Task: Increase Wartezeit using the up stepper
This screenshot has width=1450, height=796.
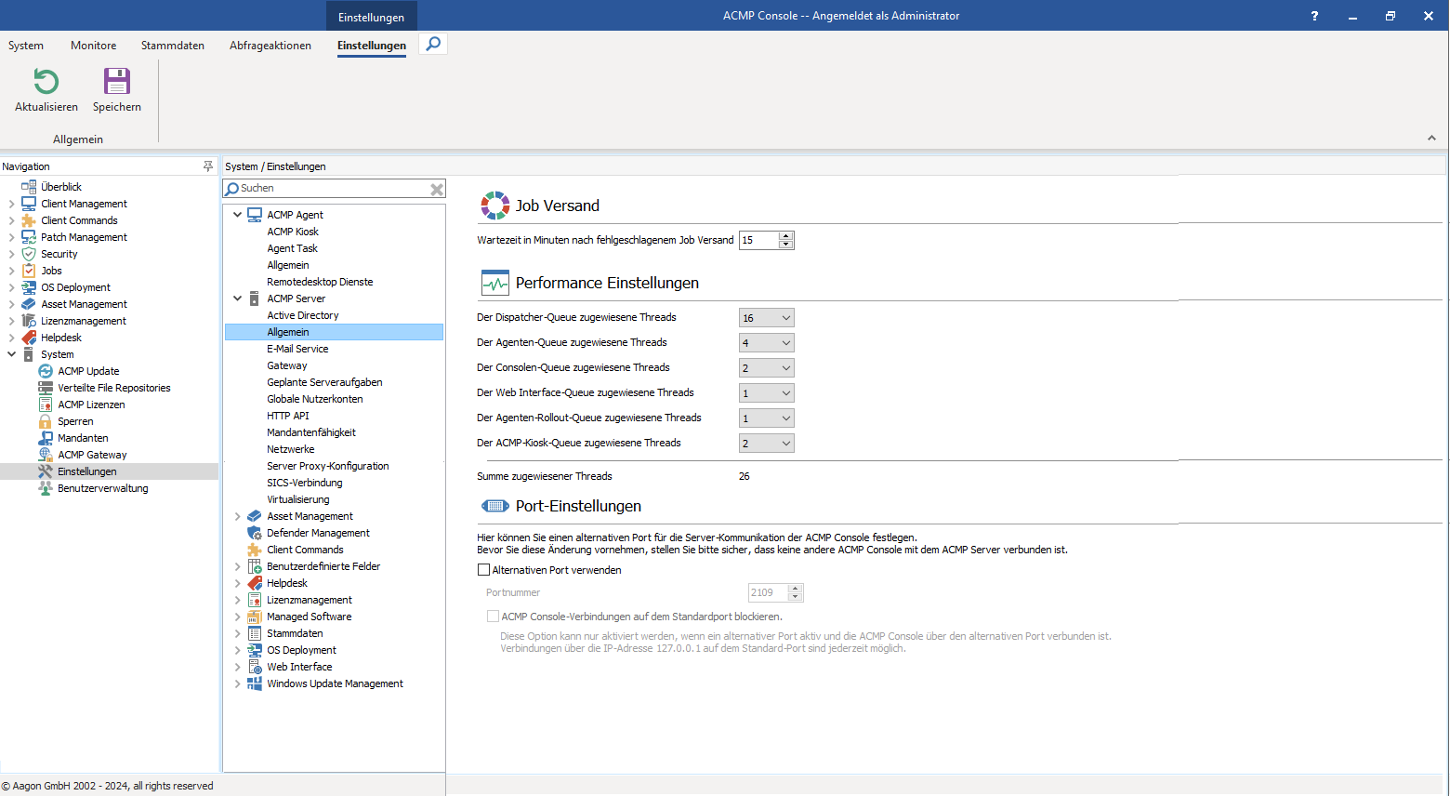Action: click(786, 235)
